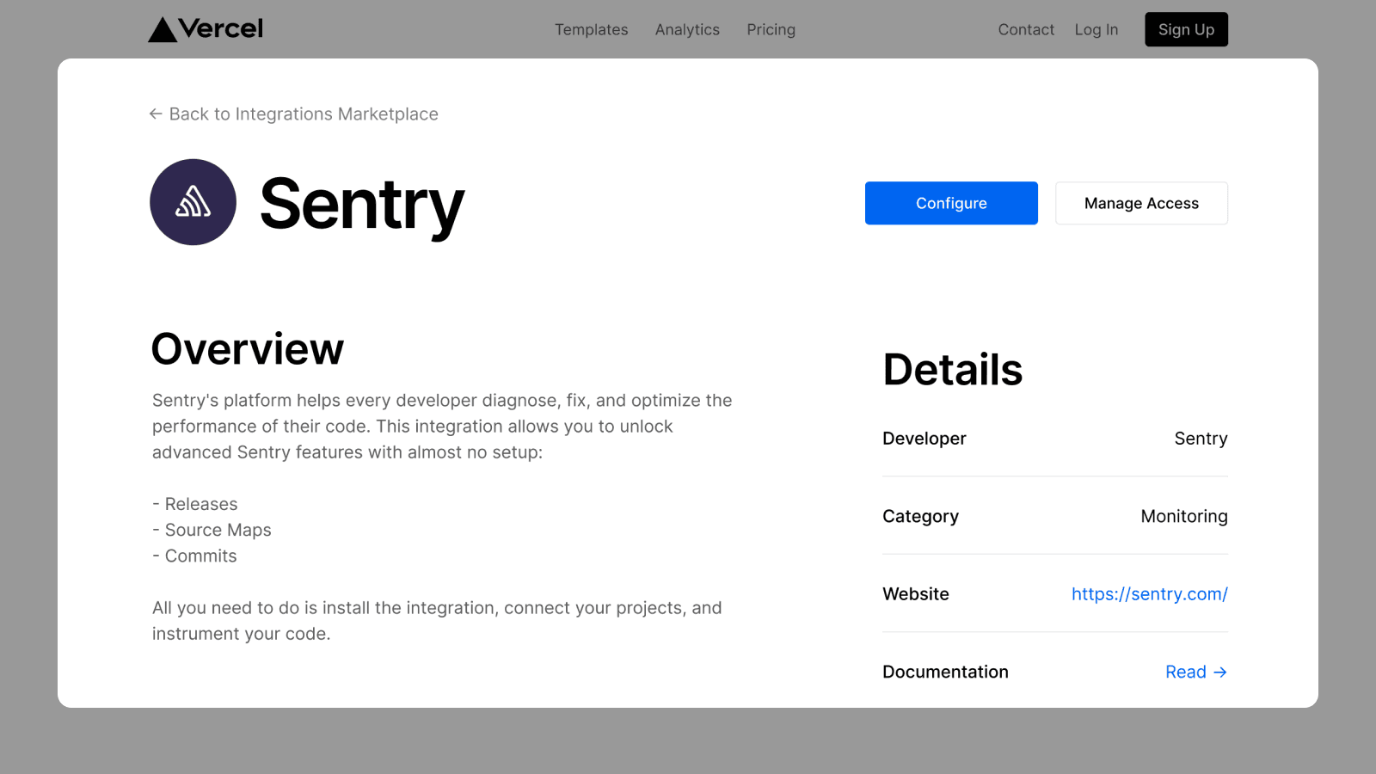This screenshot has height=774, width=1376.
Task: Open the Templates page
Action: 591,29
